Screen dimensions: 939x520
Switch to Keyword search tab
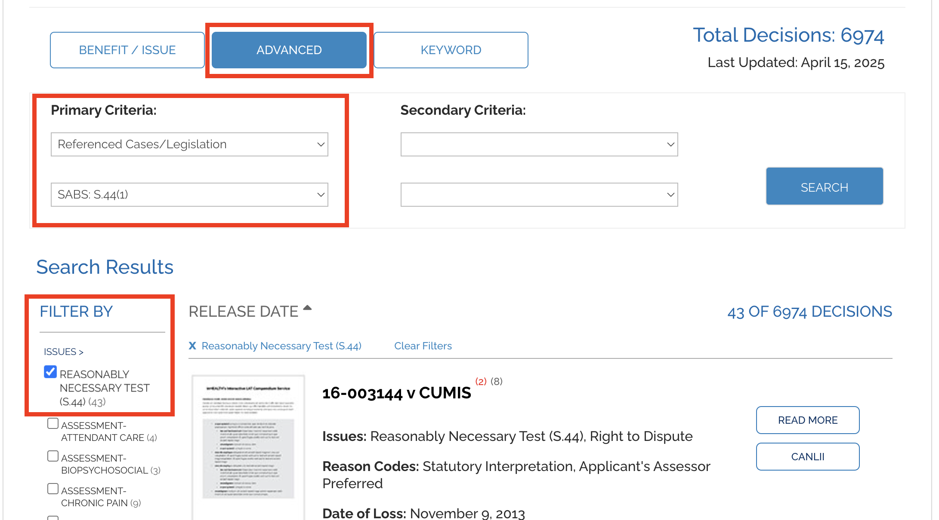[x=451, y=50]
